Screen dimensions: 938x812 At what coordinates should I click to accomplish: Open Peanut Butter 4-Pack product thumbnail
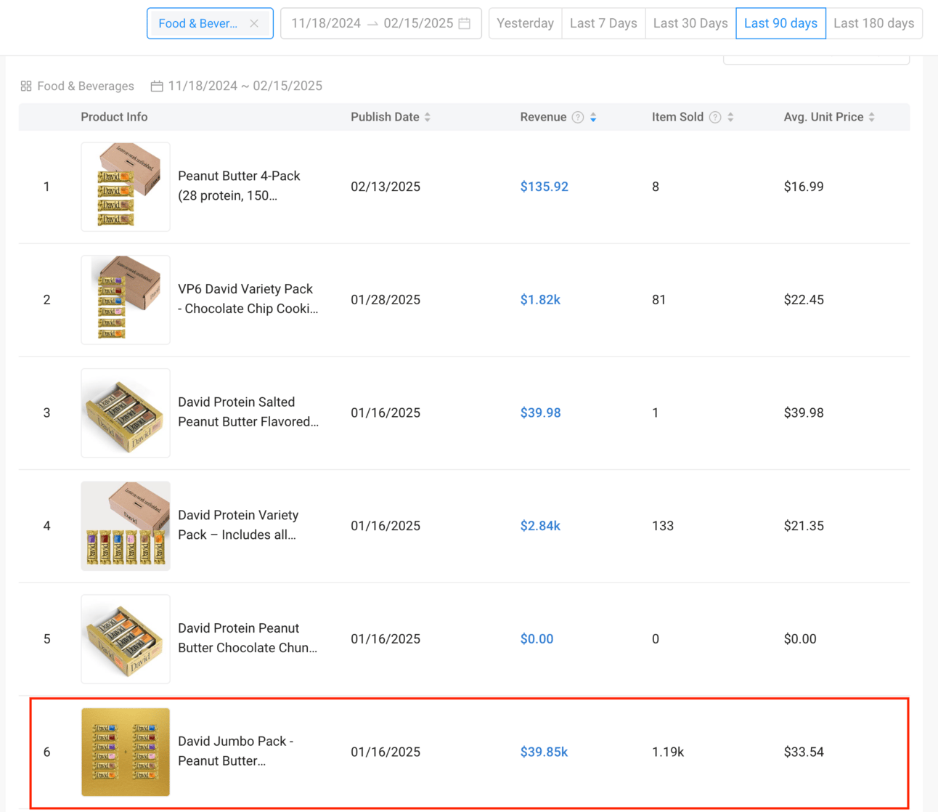(126, 187)
